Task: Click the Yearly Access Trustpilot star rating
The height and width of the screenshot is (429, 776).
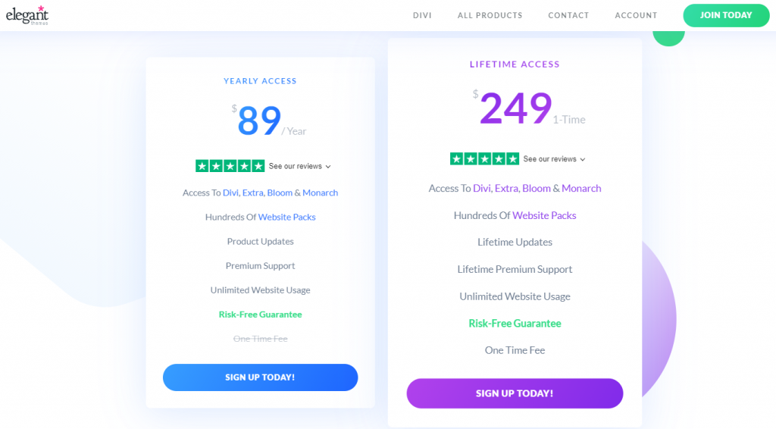Action: 230,166
